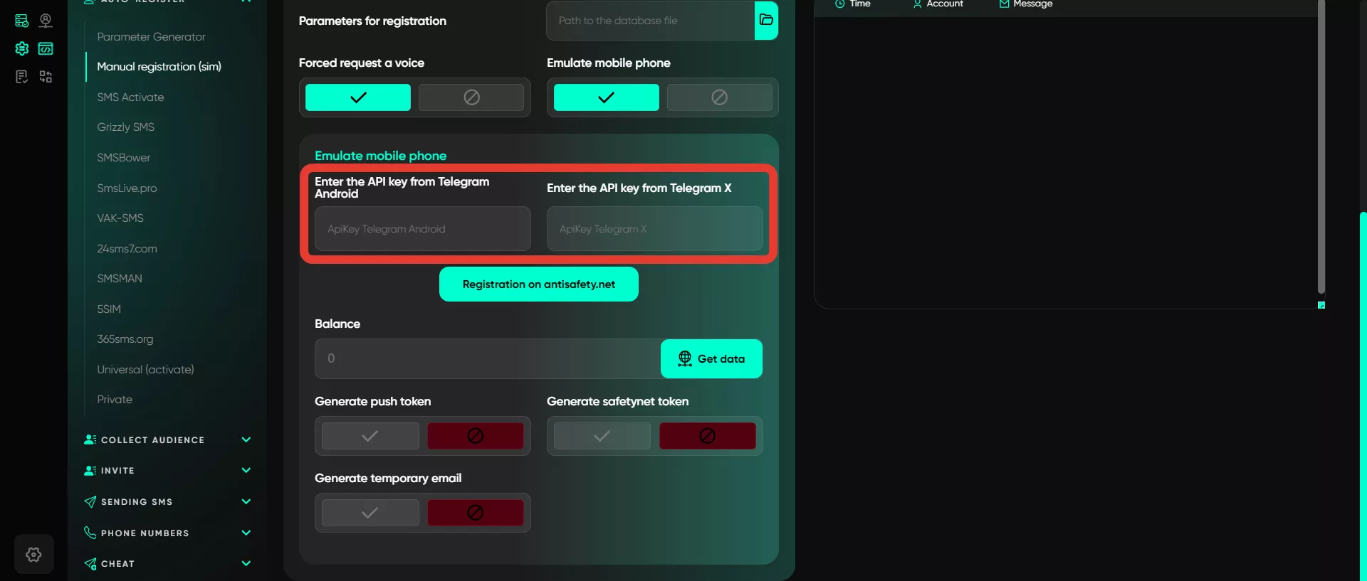This screenshot has height=581, width=1367.
Task: Click the Cheat section icon
Action: tap(90, 564)
